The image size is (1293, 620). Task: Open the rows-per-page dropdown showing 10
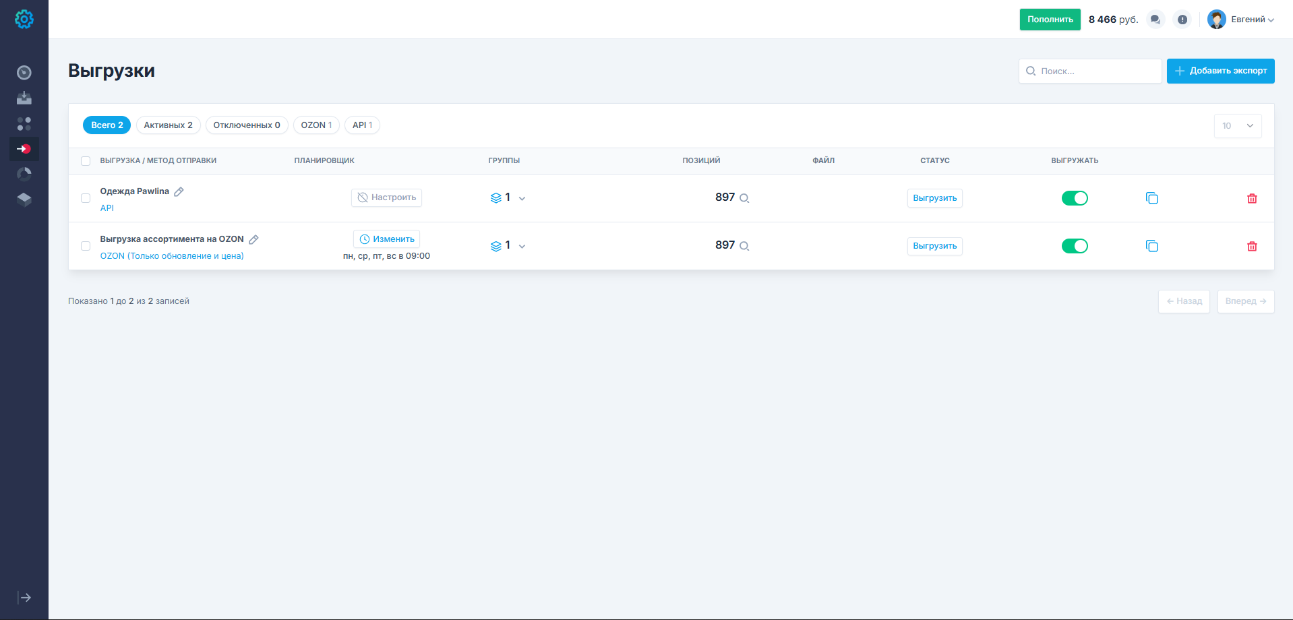click(x=1238, y=126)
